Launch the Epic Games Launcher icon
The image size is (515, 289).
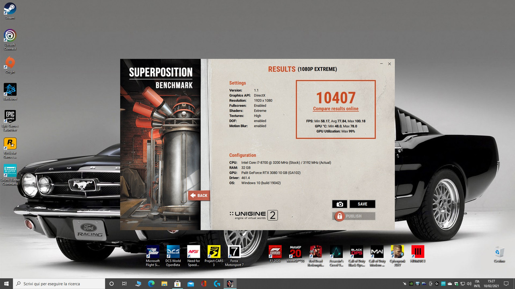pos(10,121)
